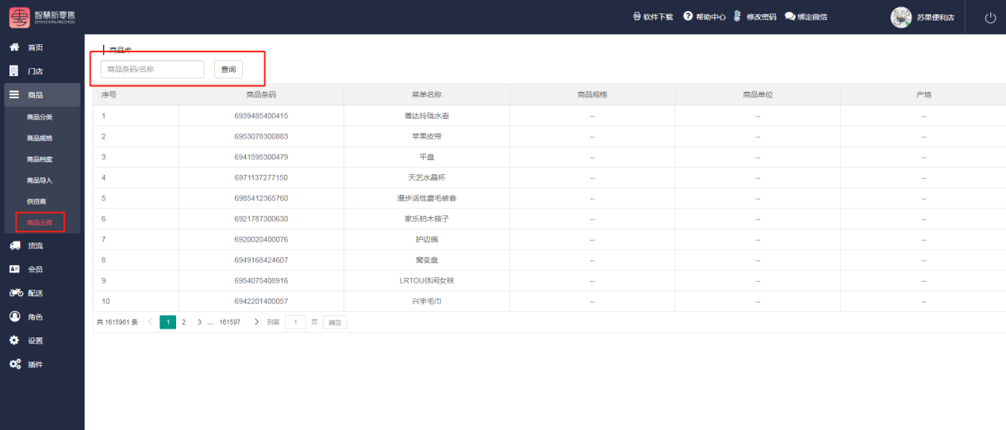Viewport: 1006px width, 430px height.
Task: Click the power logout icon
Action: (990, 17)
